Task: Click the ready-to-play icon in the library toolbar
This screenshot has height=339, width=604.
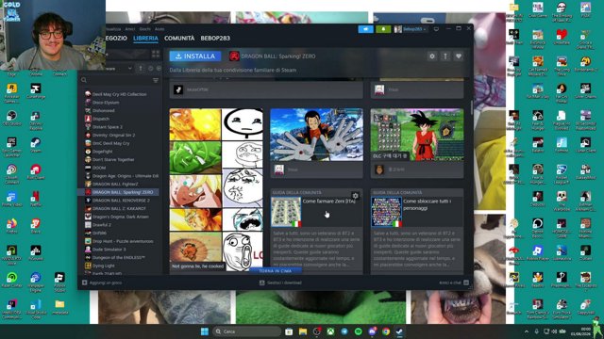Action: [159, 68]
